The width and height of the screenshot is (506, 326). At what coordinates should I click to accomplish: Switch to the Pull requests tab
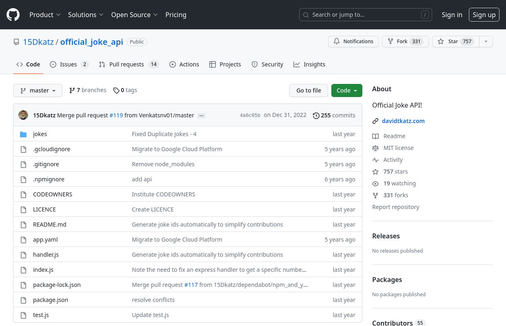129,64
